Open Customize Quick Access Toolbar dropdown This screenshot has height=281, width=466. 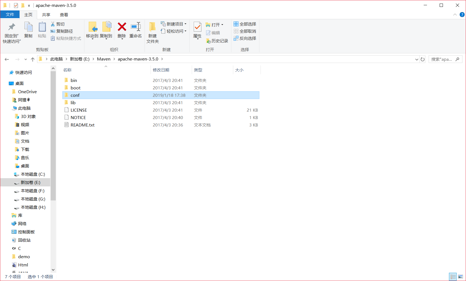(29, 5)
